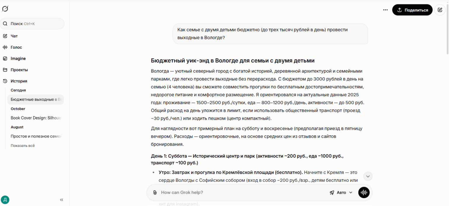Click the search magnifier icon

(x=5, y=24)
